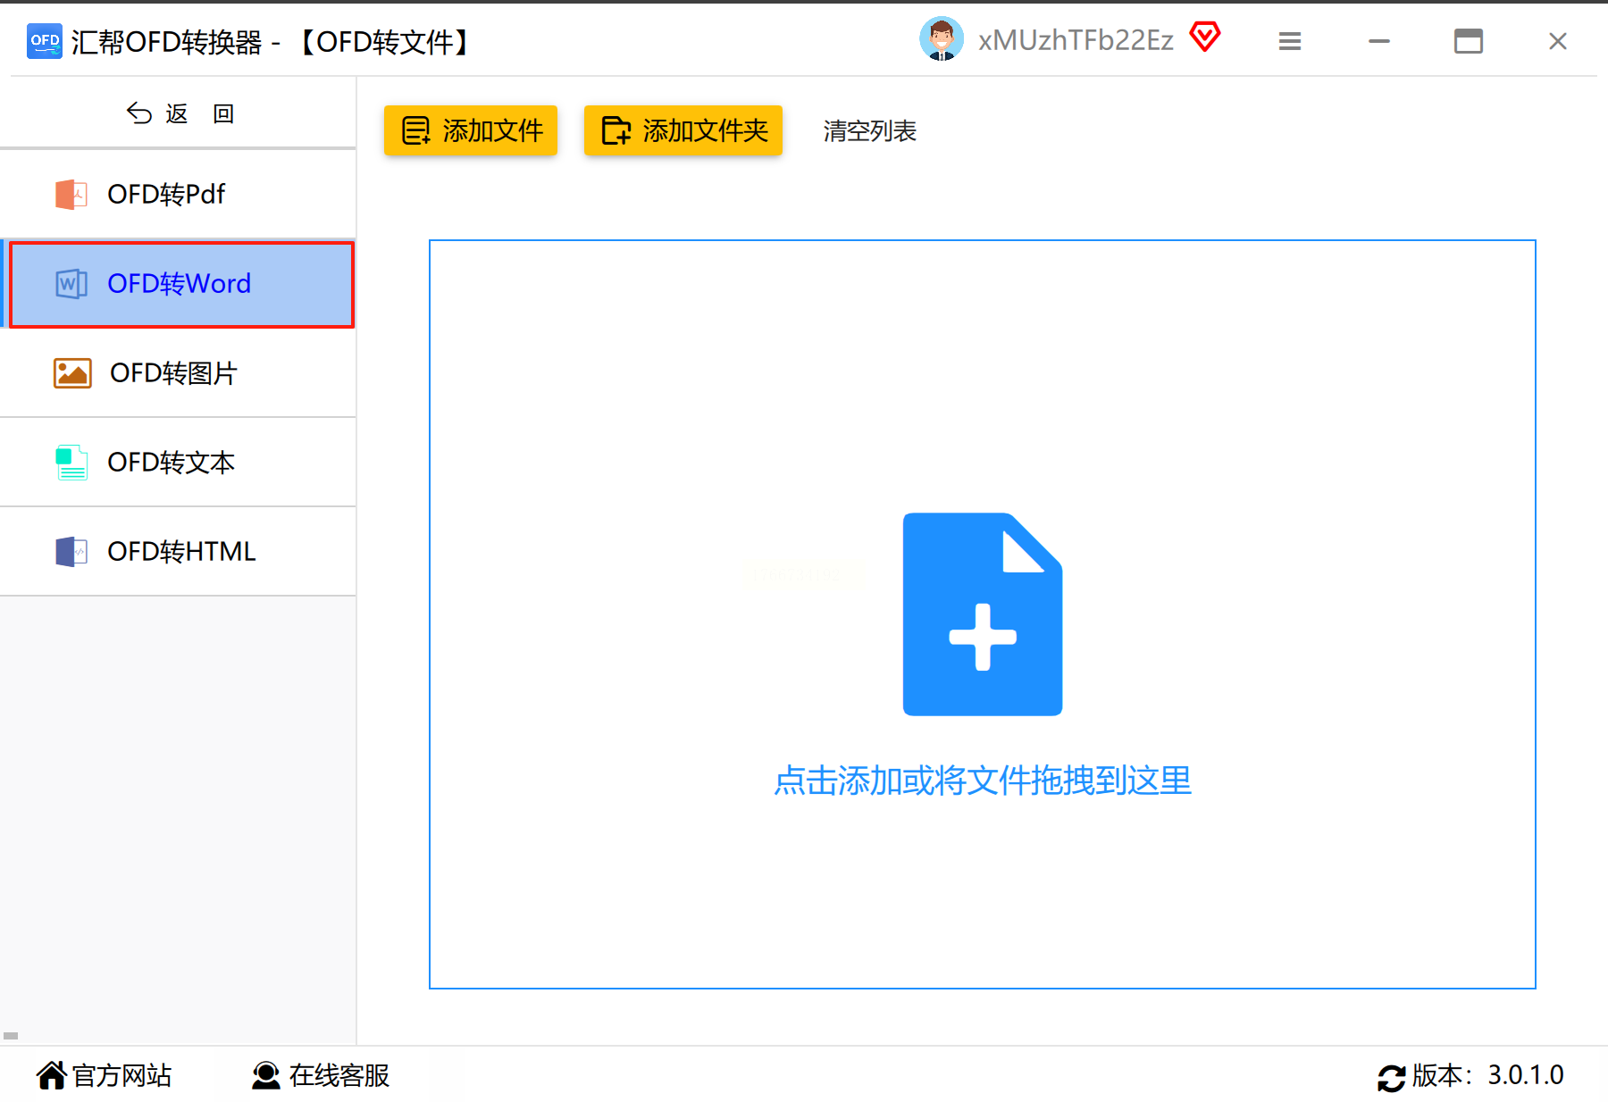Screen dimensions: 1608x1102
Task: Click the 添加文件夹 button
Action: pyautogui.click(x=683, y=130)
